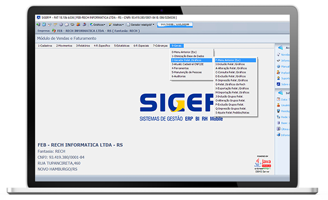
Task: Click the memory usage progress indicator
Action: (175, 24)
